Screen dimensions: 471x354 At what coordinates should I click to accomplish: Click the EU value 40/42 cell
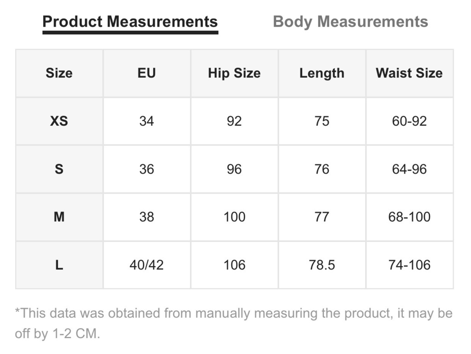tap(147, 265)
